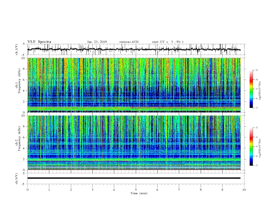Click the 'VLF Spectra' title text
275x213 pixels.
(x=39, y=42)
